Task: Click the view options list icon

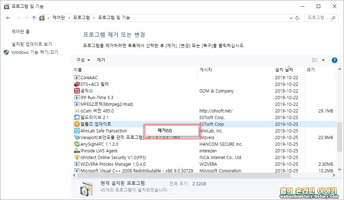Action: [315, 60]
